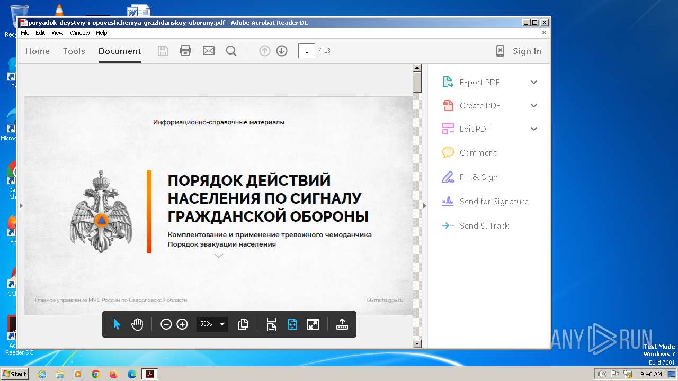Click Fill & Sign pen icon
Screen dimensions: 678x381
pos(448,177)
